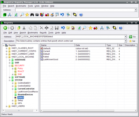Click the Go button next to address
This screenshot has height=117, width=139.
(132, 37)
